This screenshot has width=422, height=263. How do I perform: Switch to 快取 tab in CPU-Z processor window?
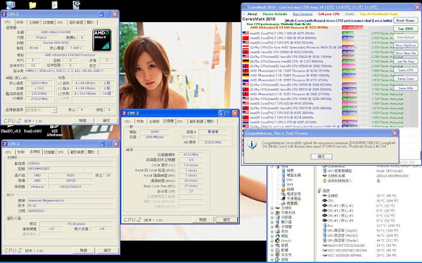click(x=20, y=22)
